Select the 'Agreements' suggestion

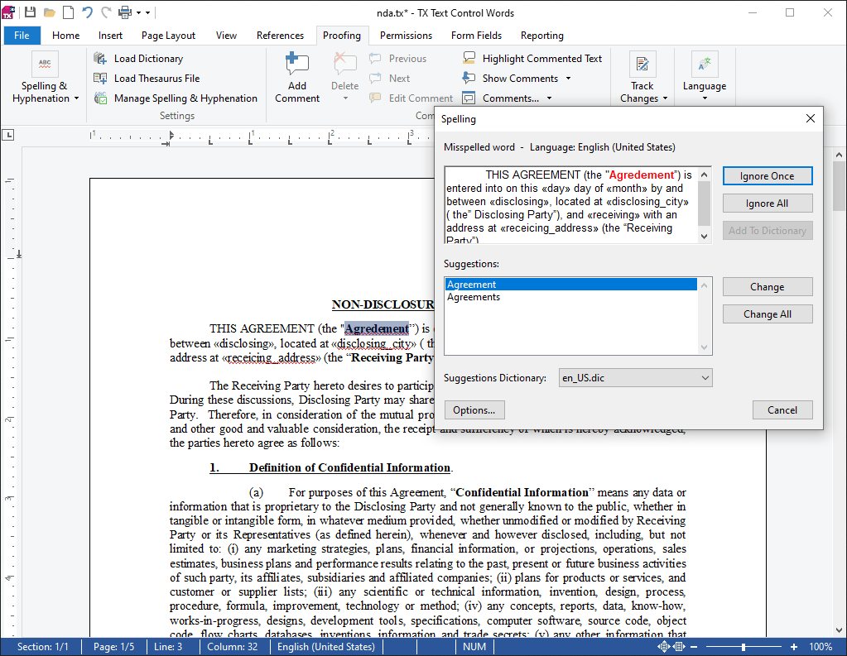coord(474,297)
